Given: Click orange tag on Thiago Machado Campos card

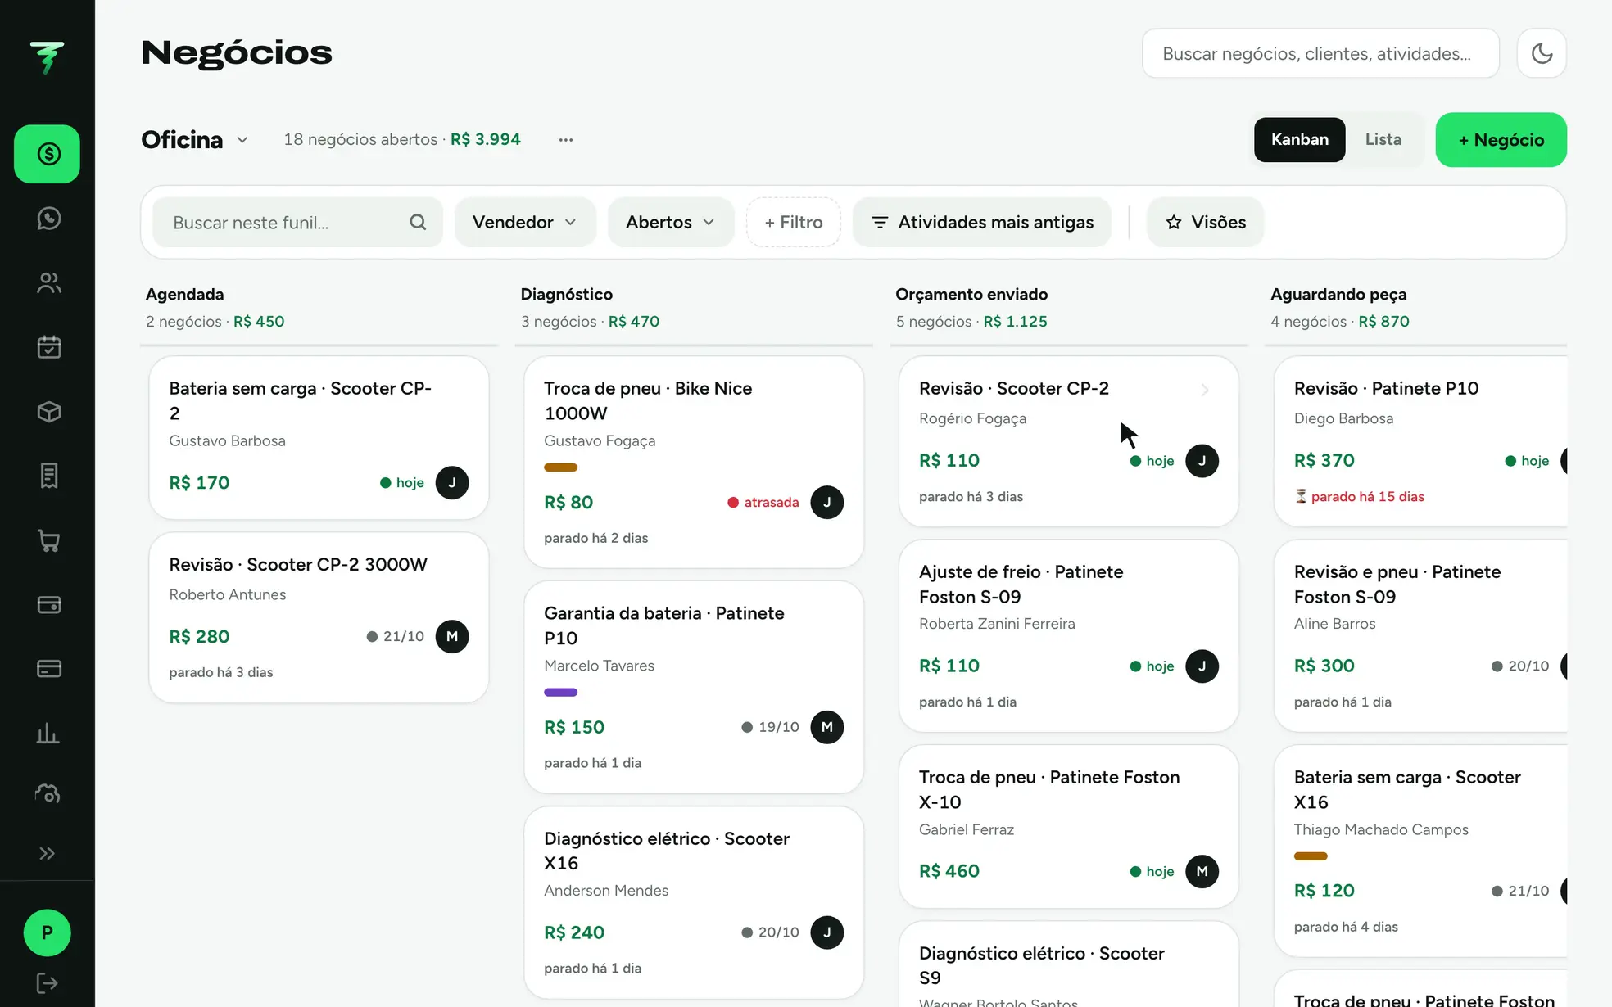Looking at the screenshot, I should [1311, 856].
